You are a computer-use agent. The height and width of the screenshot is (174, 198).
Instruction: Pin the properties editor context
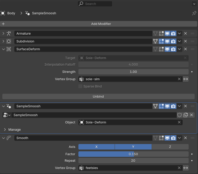click(x=194, y=13)
